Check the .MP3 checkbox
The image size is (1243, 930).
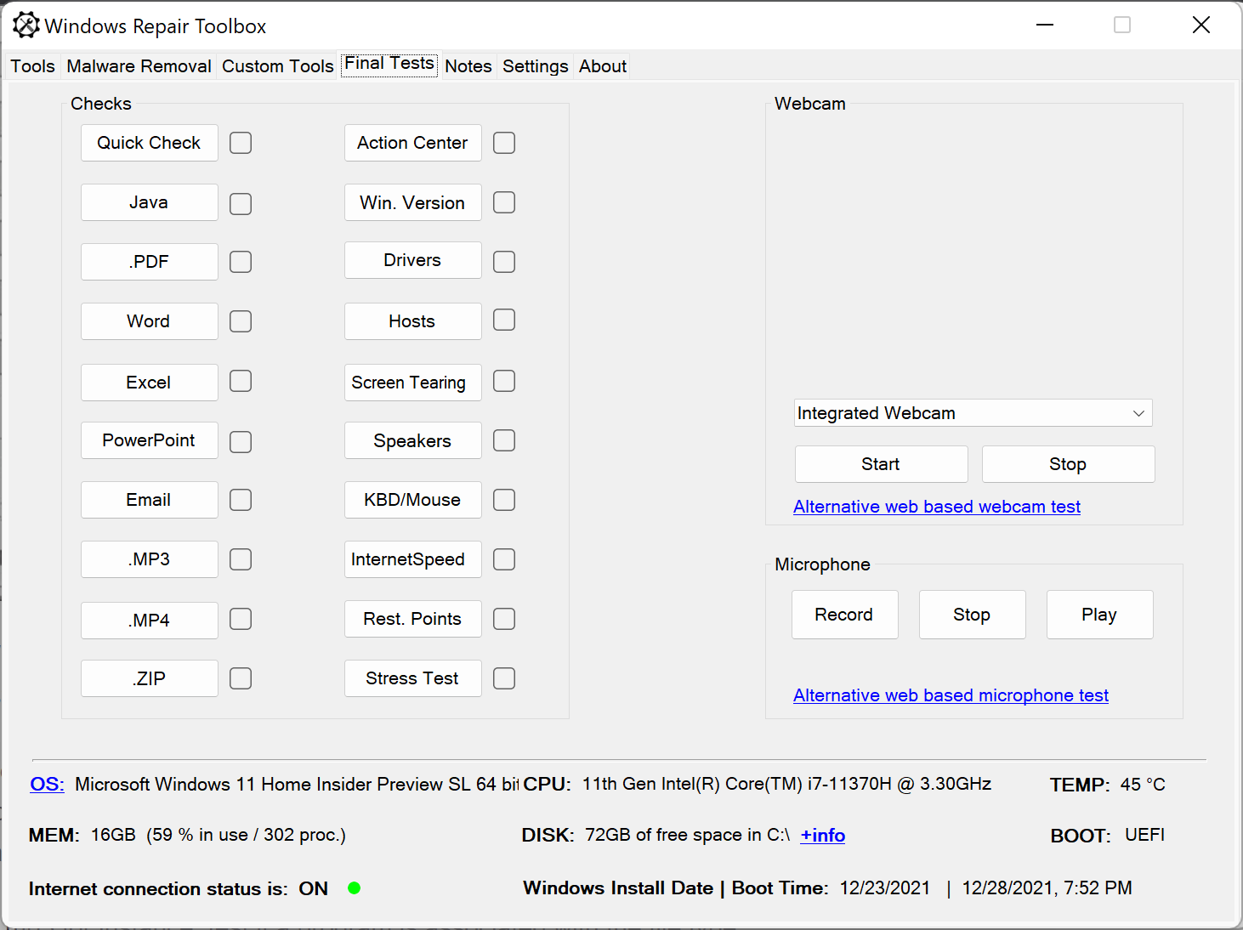click(x=241, y=559)
